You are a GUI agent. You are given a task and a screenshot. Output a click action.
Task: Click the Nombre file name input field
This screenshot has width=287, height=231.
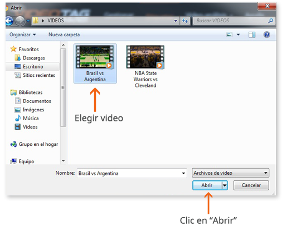tap(132, 173)
